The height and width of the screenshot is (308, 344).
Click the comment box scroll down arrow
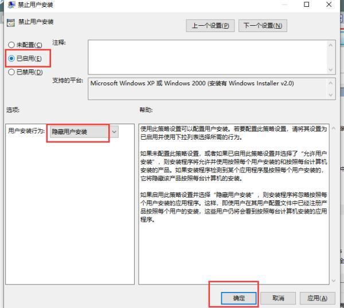click(331, 70)
